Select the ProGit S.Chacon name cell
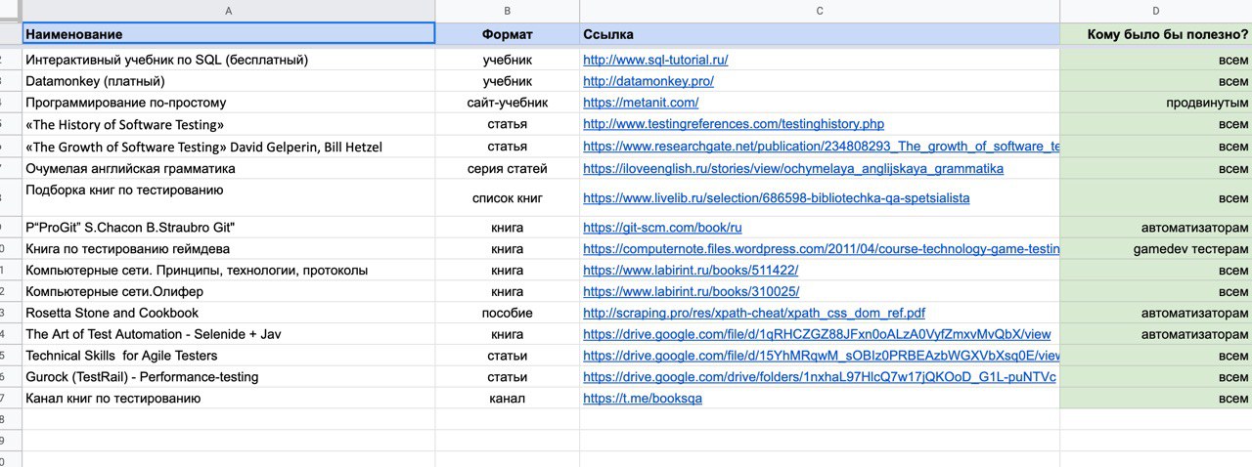Viewport: 1252px width, 467px height. pyautogui.click(x=229, y=228)
